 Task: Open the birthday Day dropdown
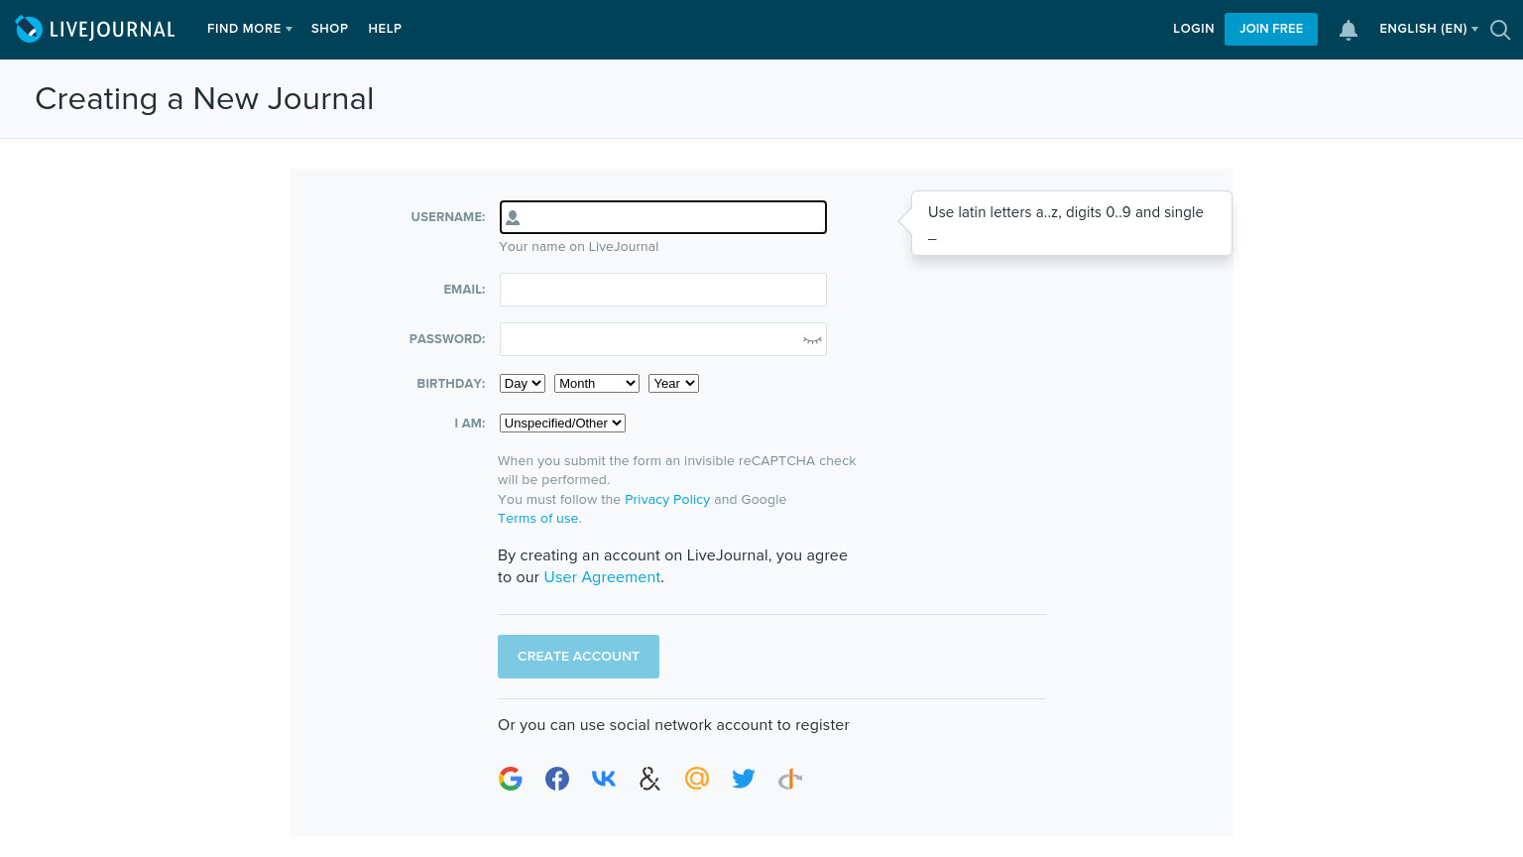tap(523, 384)
